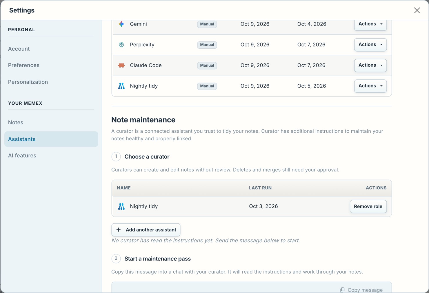
Task: Click the Manual badge for Claude Code
Action: pyautogui.click(x=207, y=65)
